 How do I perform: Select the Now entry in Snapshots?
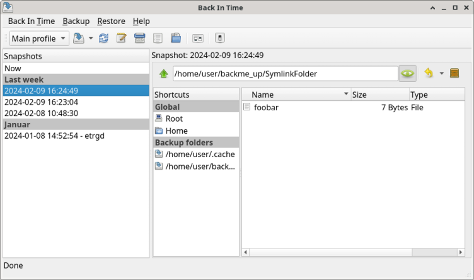13,68
